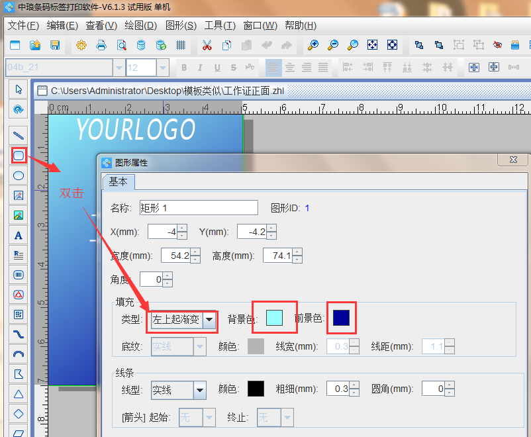Toggle underline text formatting

point(217,67)
